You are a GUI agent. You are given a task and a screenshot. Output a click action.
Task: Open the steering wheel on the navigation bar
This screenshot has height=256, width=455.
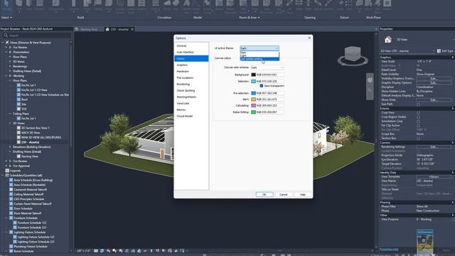(x=370, y=80)
